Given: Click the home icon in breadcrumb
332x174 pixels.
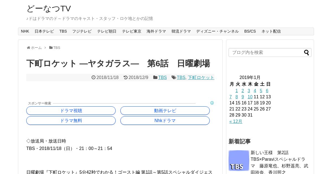Looking at the screenshot, I should tap(28, 48).
